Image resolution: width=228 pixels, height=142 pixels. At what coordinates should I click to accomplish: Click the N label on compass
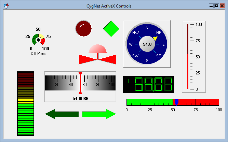click(x=147, y=28)
